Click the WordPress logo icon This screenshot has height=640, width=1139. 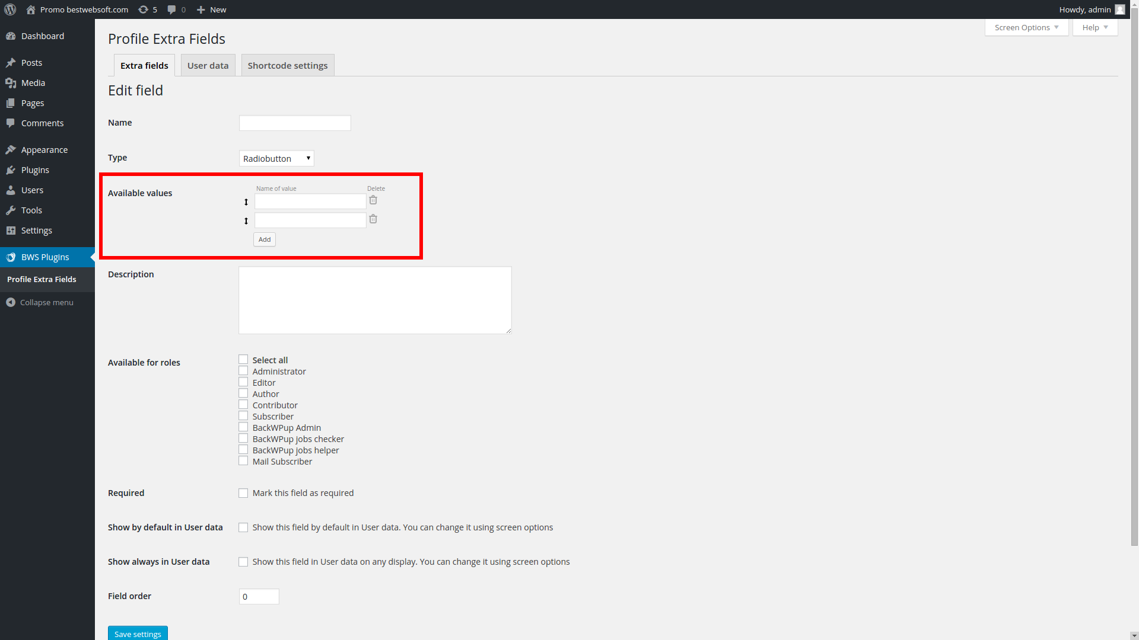coord(10,9)
